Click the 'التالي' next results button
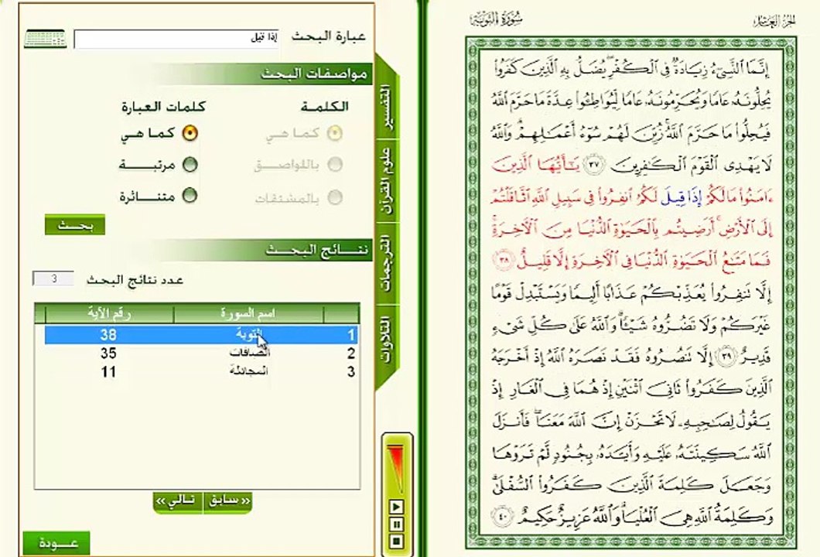Image resolution: width=820 pixels, height=557 pixels. coord(178,501)
